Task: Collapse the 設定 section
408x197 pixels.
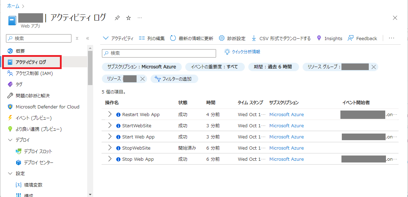Action: tap(10, 173)
